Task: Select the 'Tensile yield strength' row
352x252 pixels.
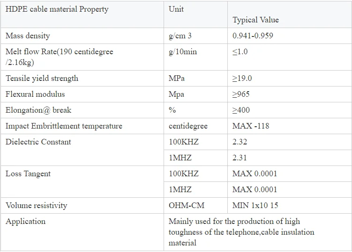Action: pyautogui.click(x=42, y=78)
